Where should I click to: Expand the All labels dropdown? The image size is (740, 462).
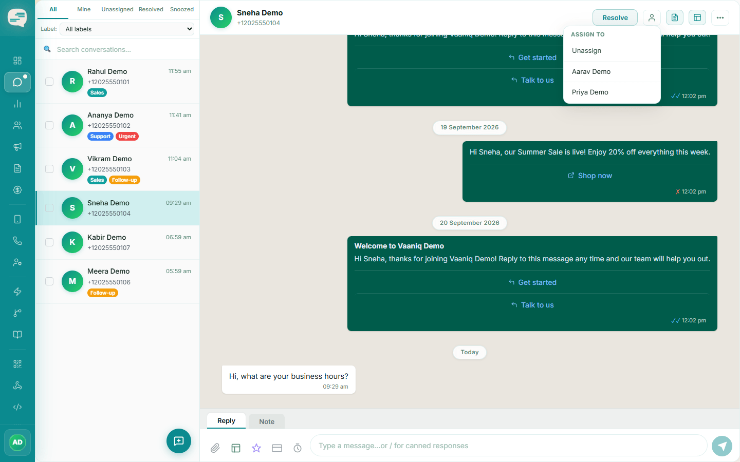point(128,29)
